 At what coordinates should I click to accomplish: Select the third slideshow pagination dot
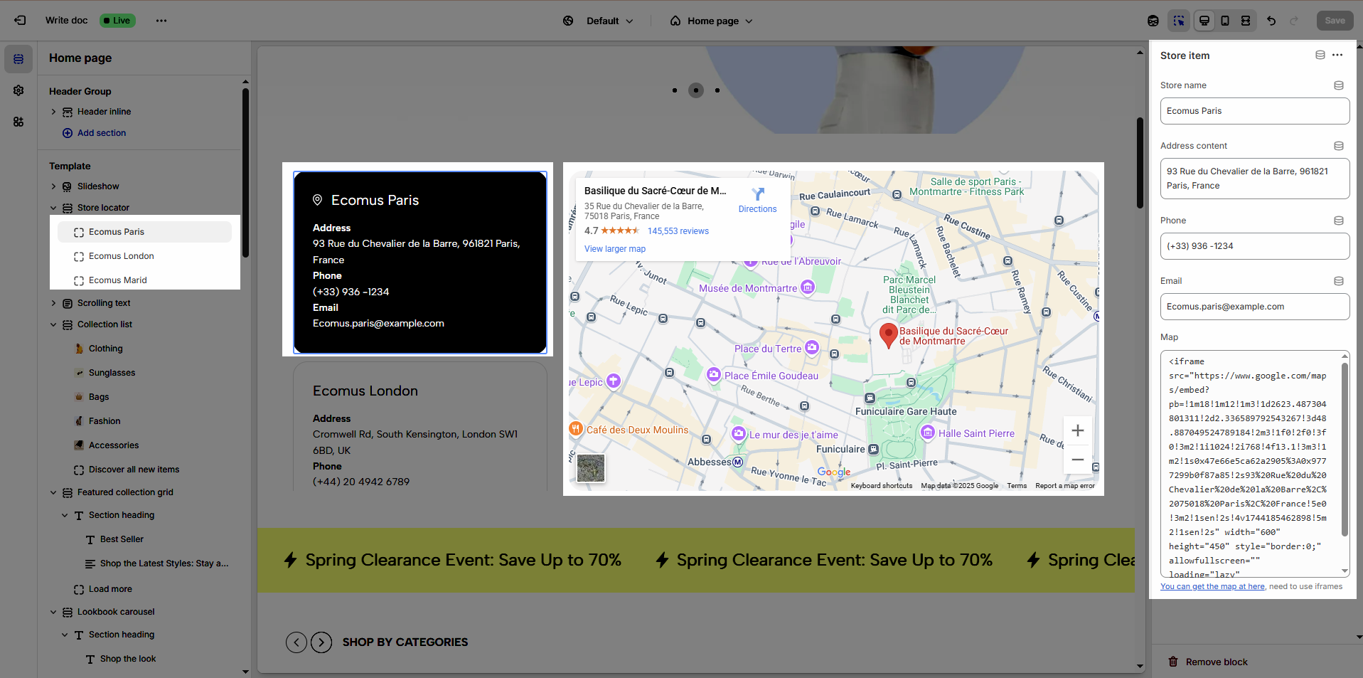(x=717, y=90)
